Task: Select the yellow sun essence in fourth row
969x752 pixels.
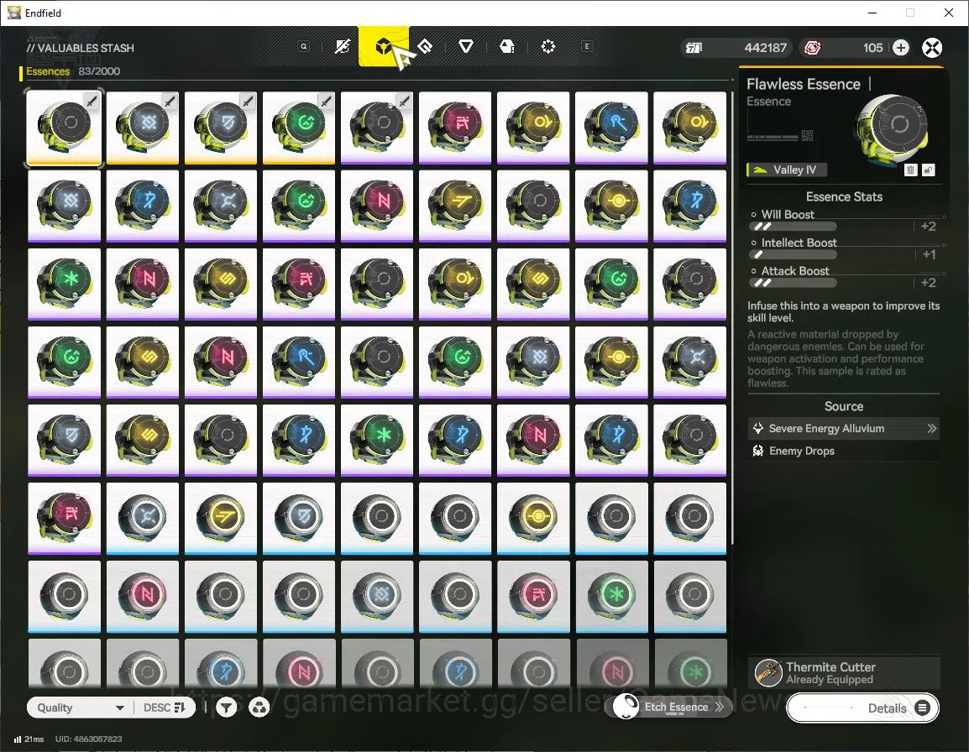Action: coord(611,362)
